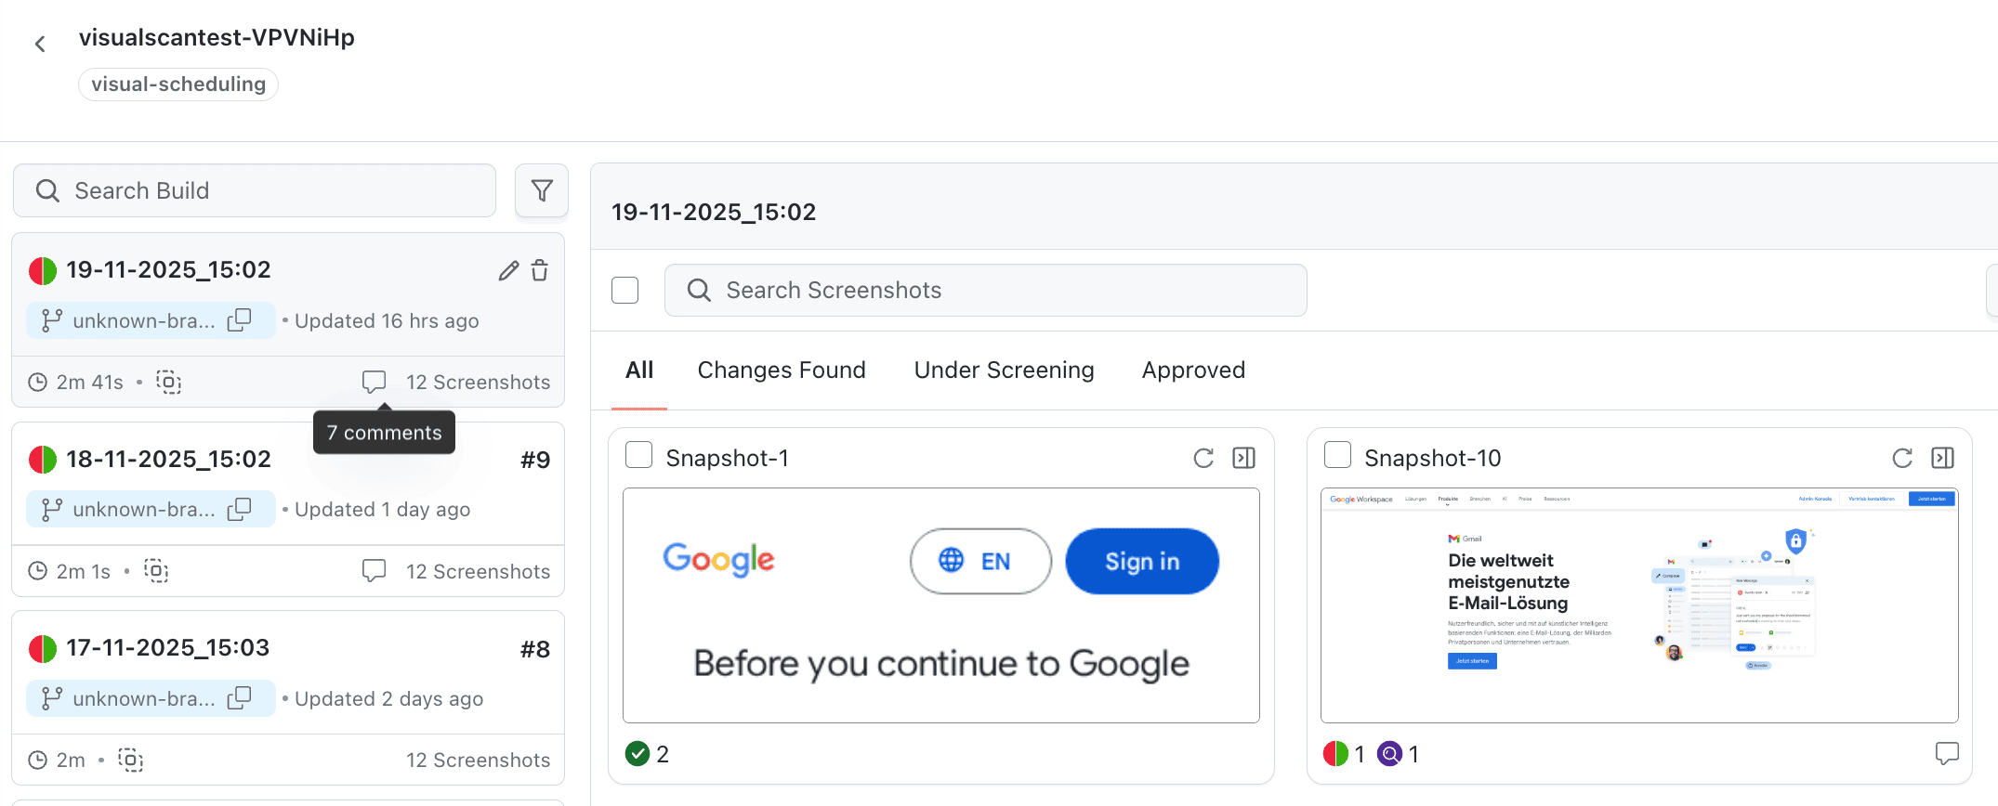Open the Approved tab
The image size is (1998, 806).
coord(1193,370)
